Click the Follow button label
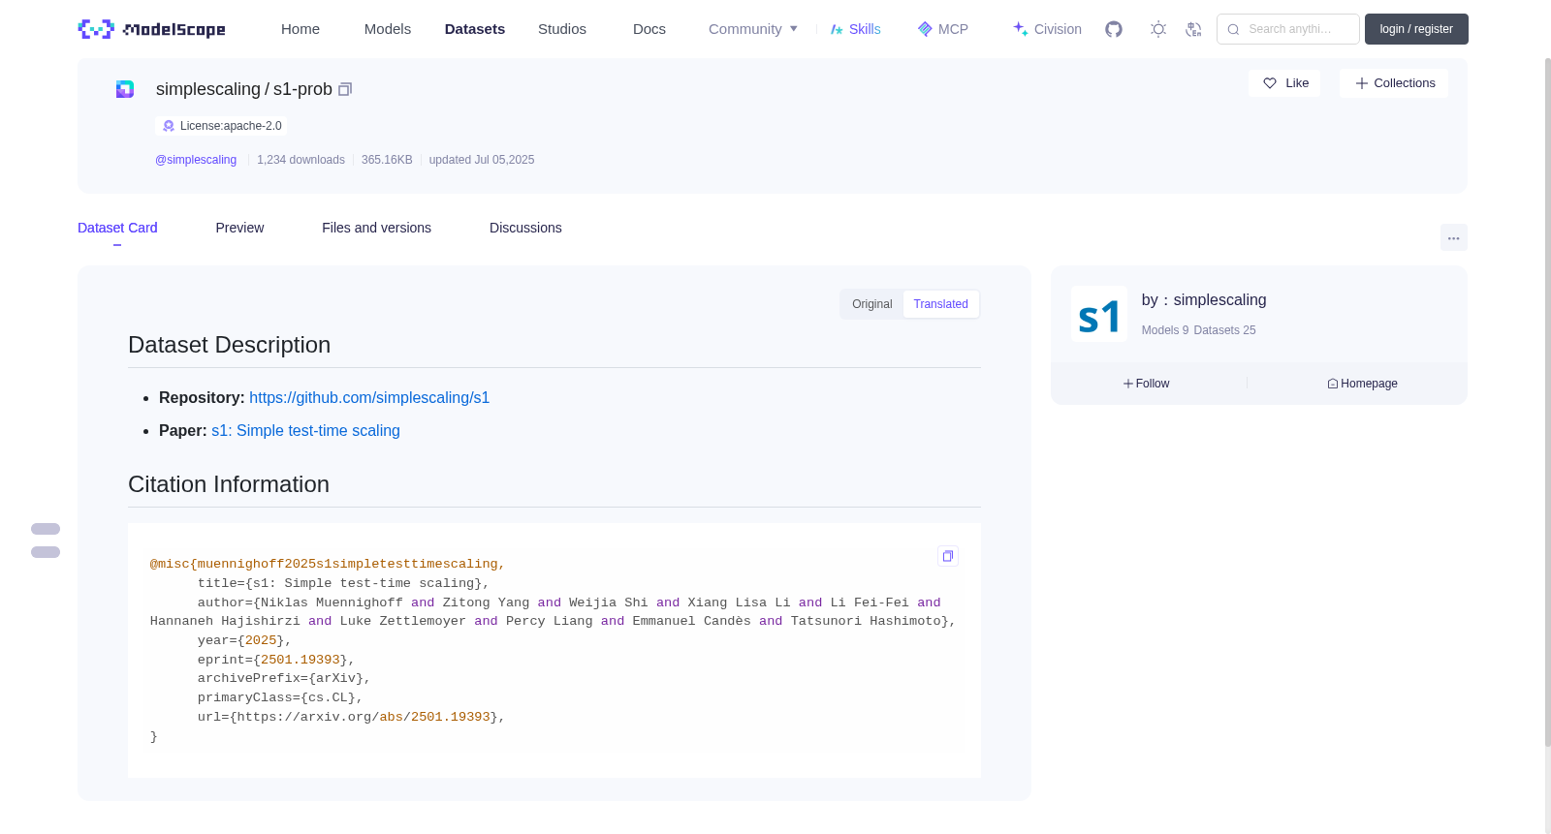 [x=1153, y=384]
